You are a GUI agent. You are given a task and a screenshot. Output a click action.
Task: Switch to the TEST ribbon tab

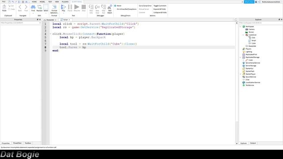(x=50, y=2)
